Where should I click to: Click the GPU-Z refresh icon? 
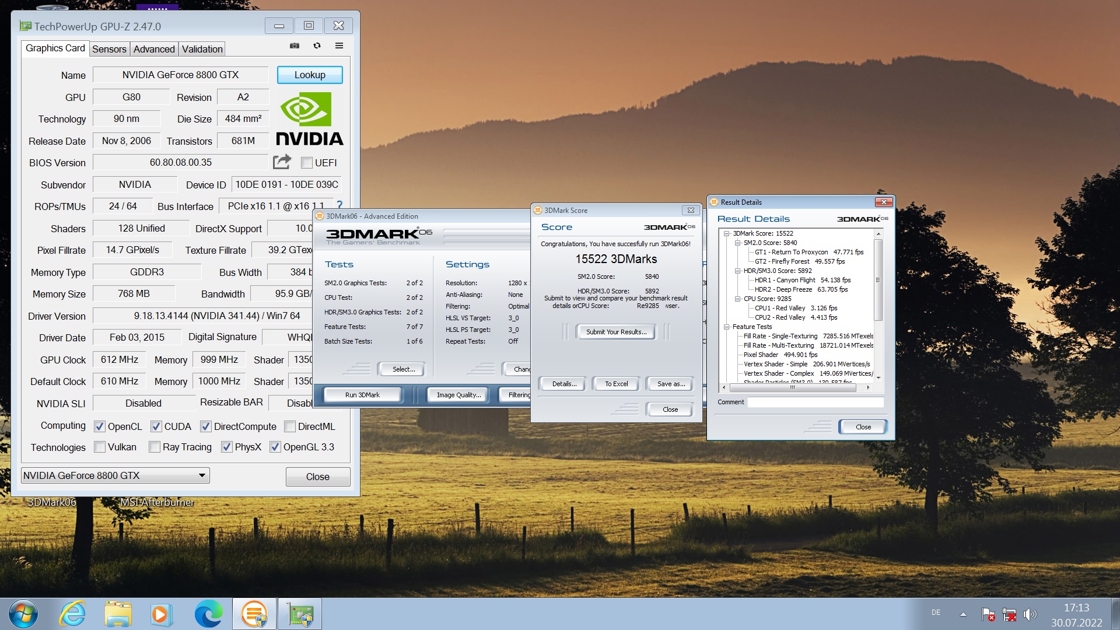(317, 45)
